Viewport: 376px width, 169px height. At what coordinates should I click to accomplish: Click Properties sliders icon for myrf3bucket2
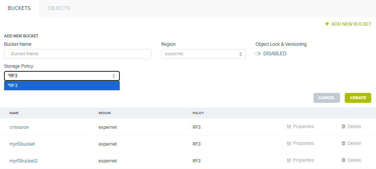[289, 160]
